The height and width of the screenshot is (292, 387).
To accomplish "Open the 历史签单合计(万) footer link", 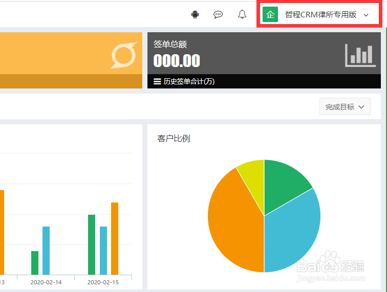I will pyautogui.click(x=189, y=81).
